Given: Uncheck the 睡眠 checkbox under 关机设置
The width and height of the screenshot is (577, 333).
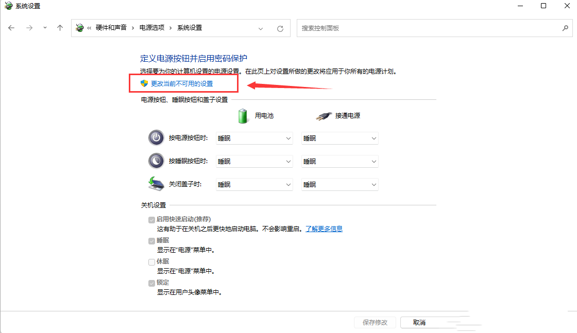Looking at the screenshot, I should tap(151, 240).
